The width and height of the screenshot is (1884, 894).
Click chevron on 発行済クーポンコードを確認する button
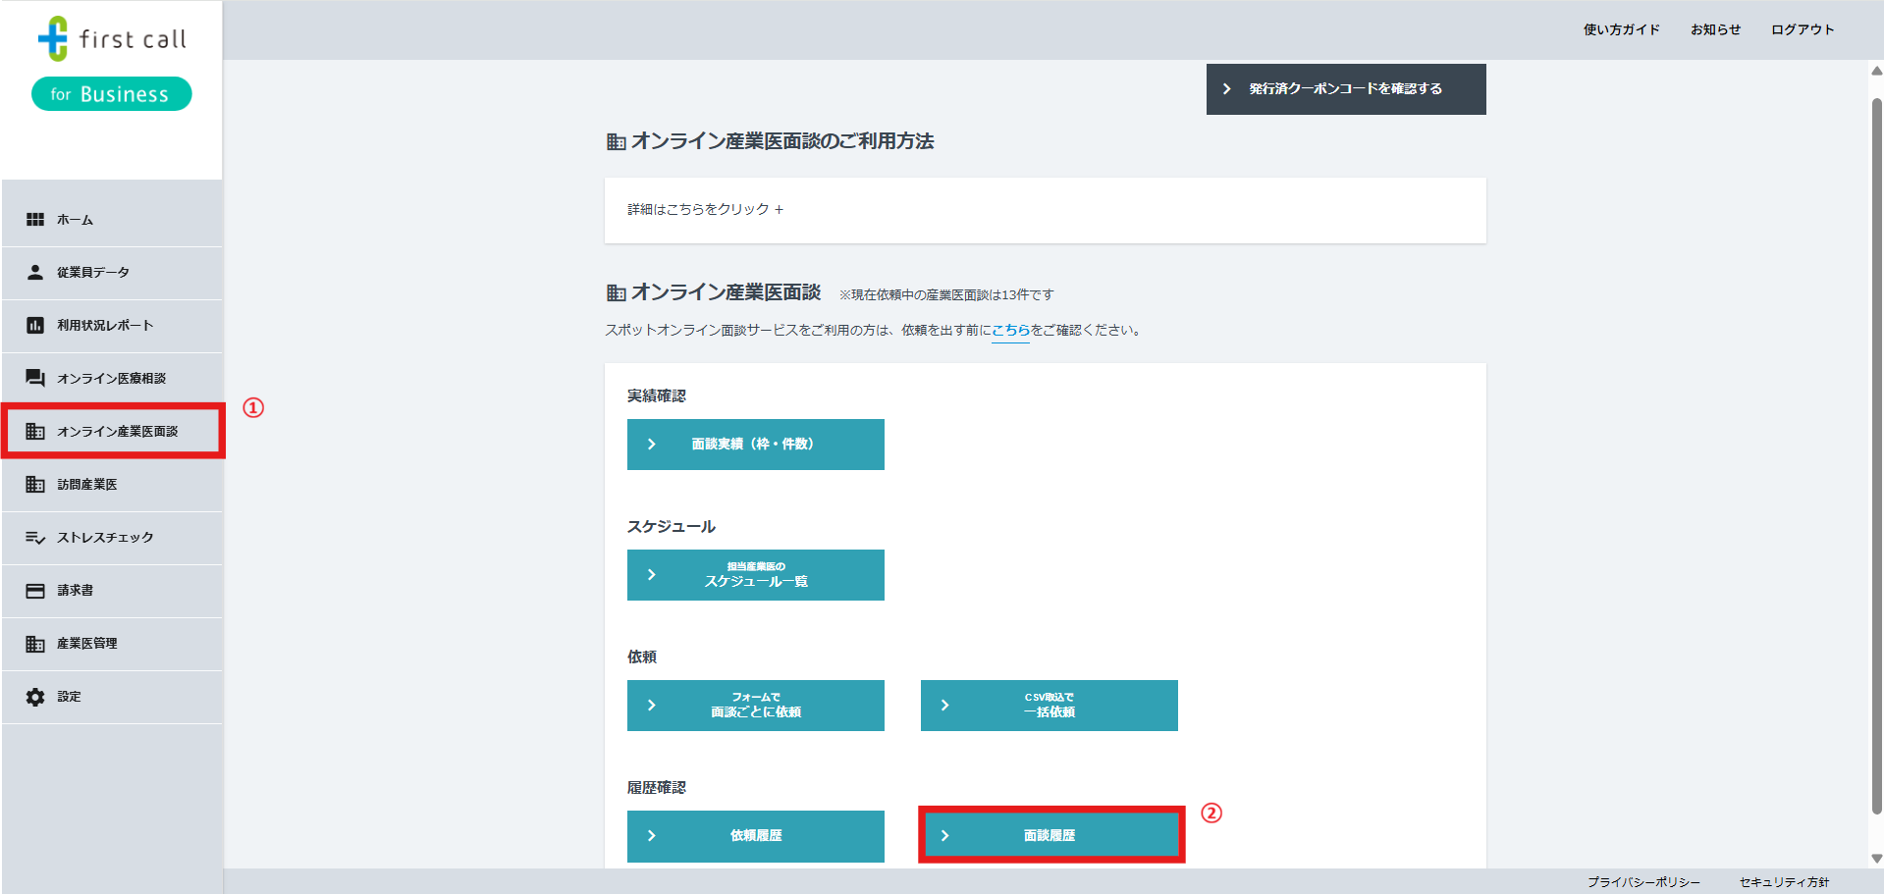point(1226,89)
